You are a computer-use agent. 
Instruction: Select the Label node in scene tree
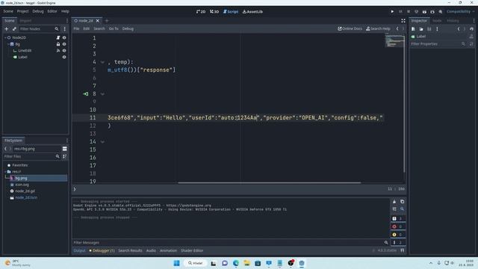22,57
